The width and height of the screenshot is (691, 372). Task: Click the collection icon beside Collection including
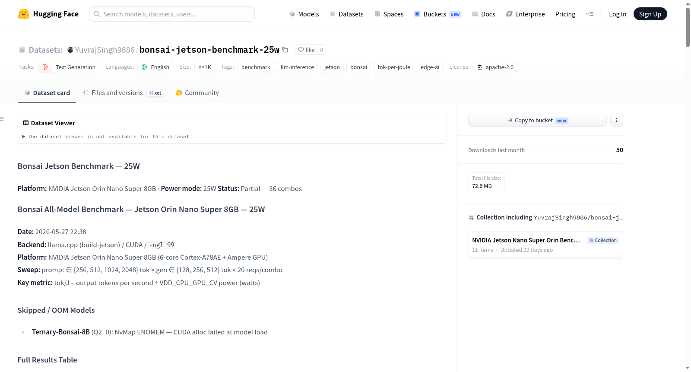coord(471,218)
